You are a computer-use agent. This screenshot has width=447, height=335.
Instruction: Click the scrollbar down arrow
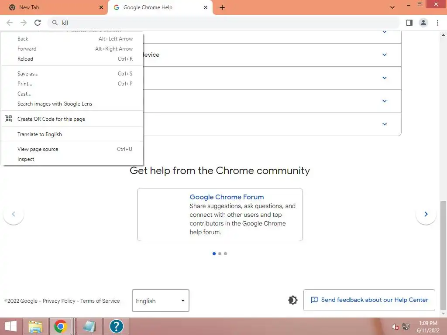pyautogui.click(x=444, y=314)
